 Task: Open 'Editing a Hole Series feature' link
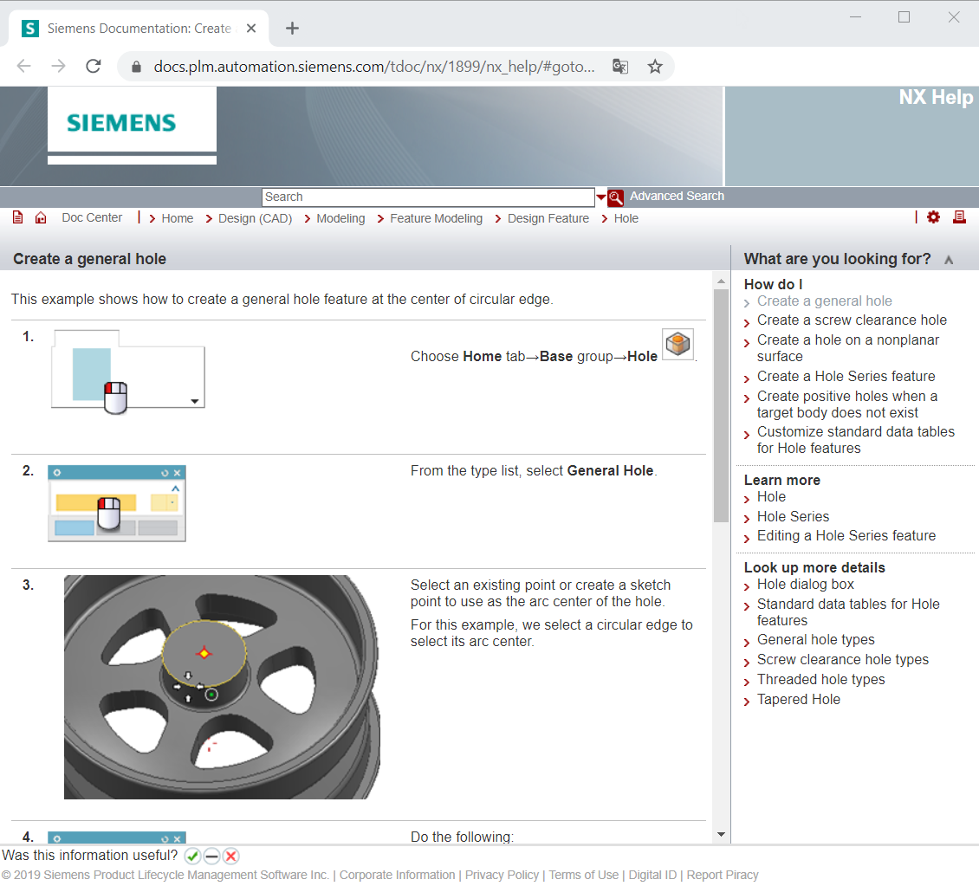pos(846,536)
